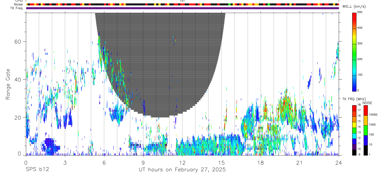This screenshot has width=381, height=176.
Task: Click the 1000 label on the NOISE legend
Action: (x=372, y=124)
